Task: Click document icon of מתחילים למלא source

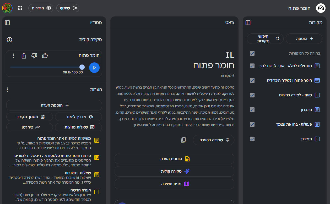Action: pos(317,66)
